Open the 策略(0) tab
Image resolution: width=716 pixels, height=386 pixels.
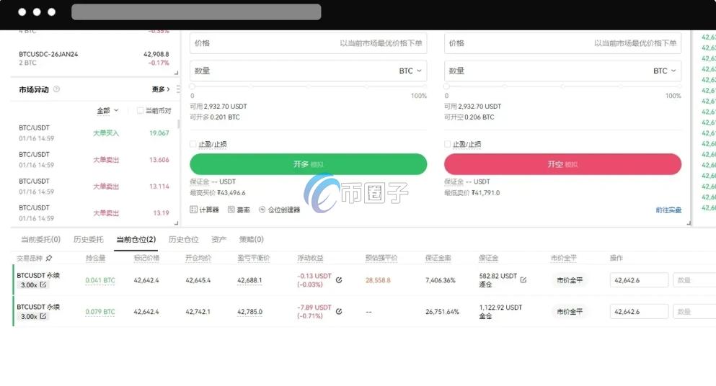pyautogui.click(x=251, y=240)
